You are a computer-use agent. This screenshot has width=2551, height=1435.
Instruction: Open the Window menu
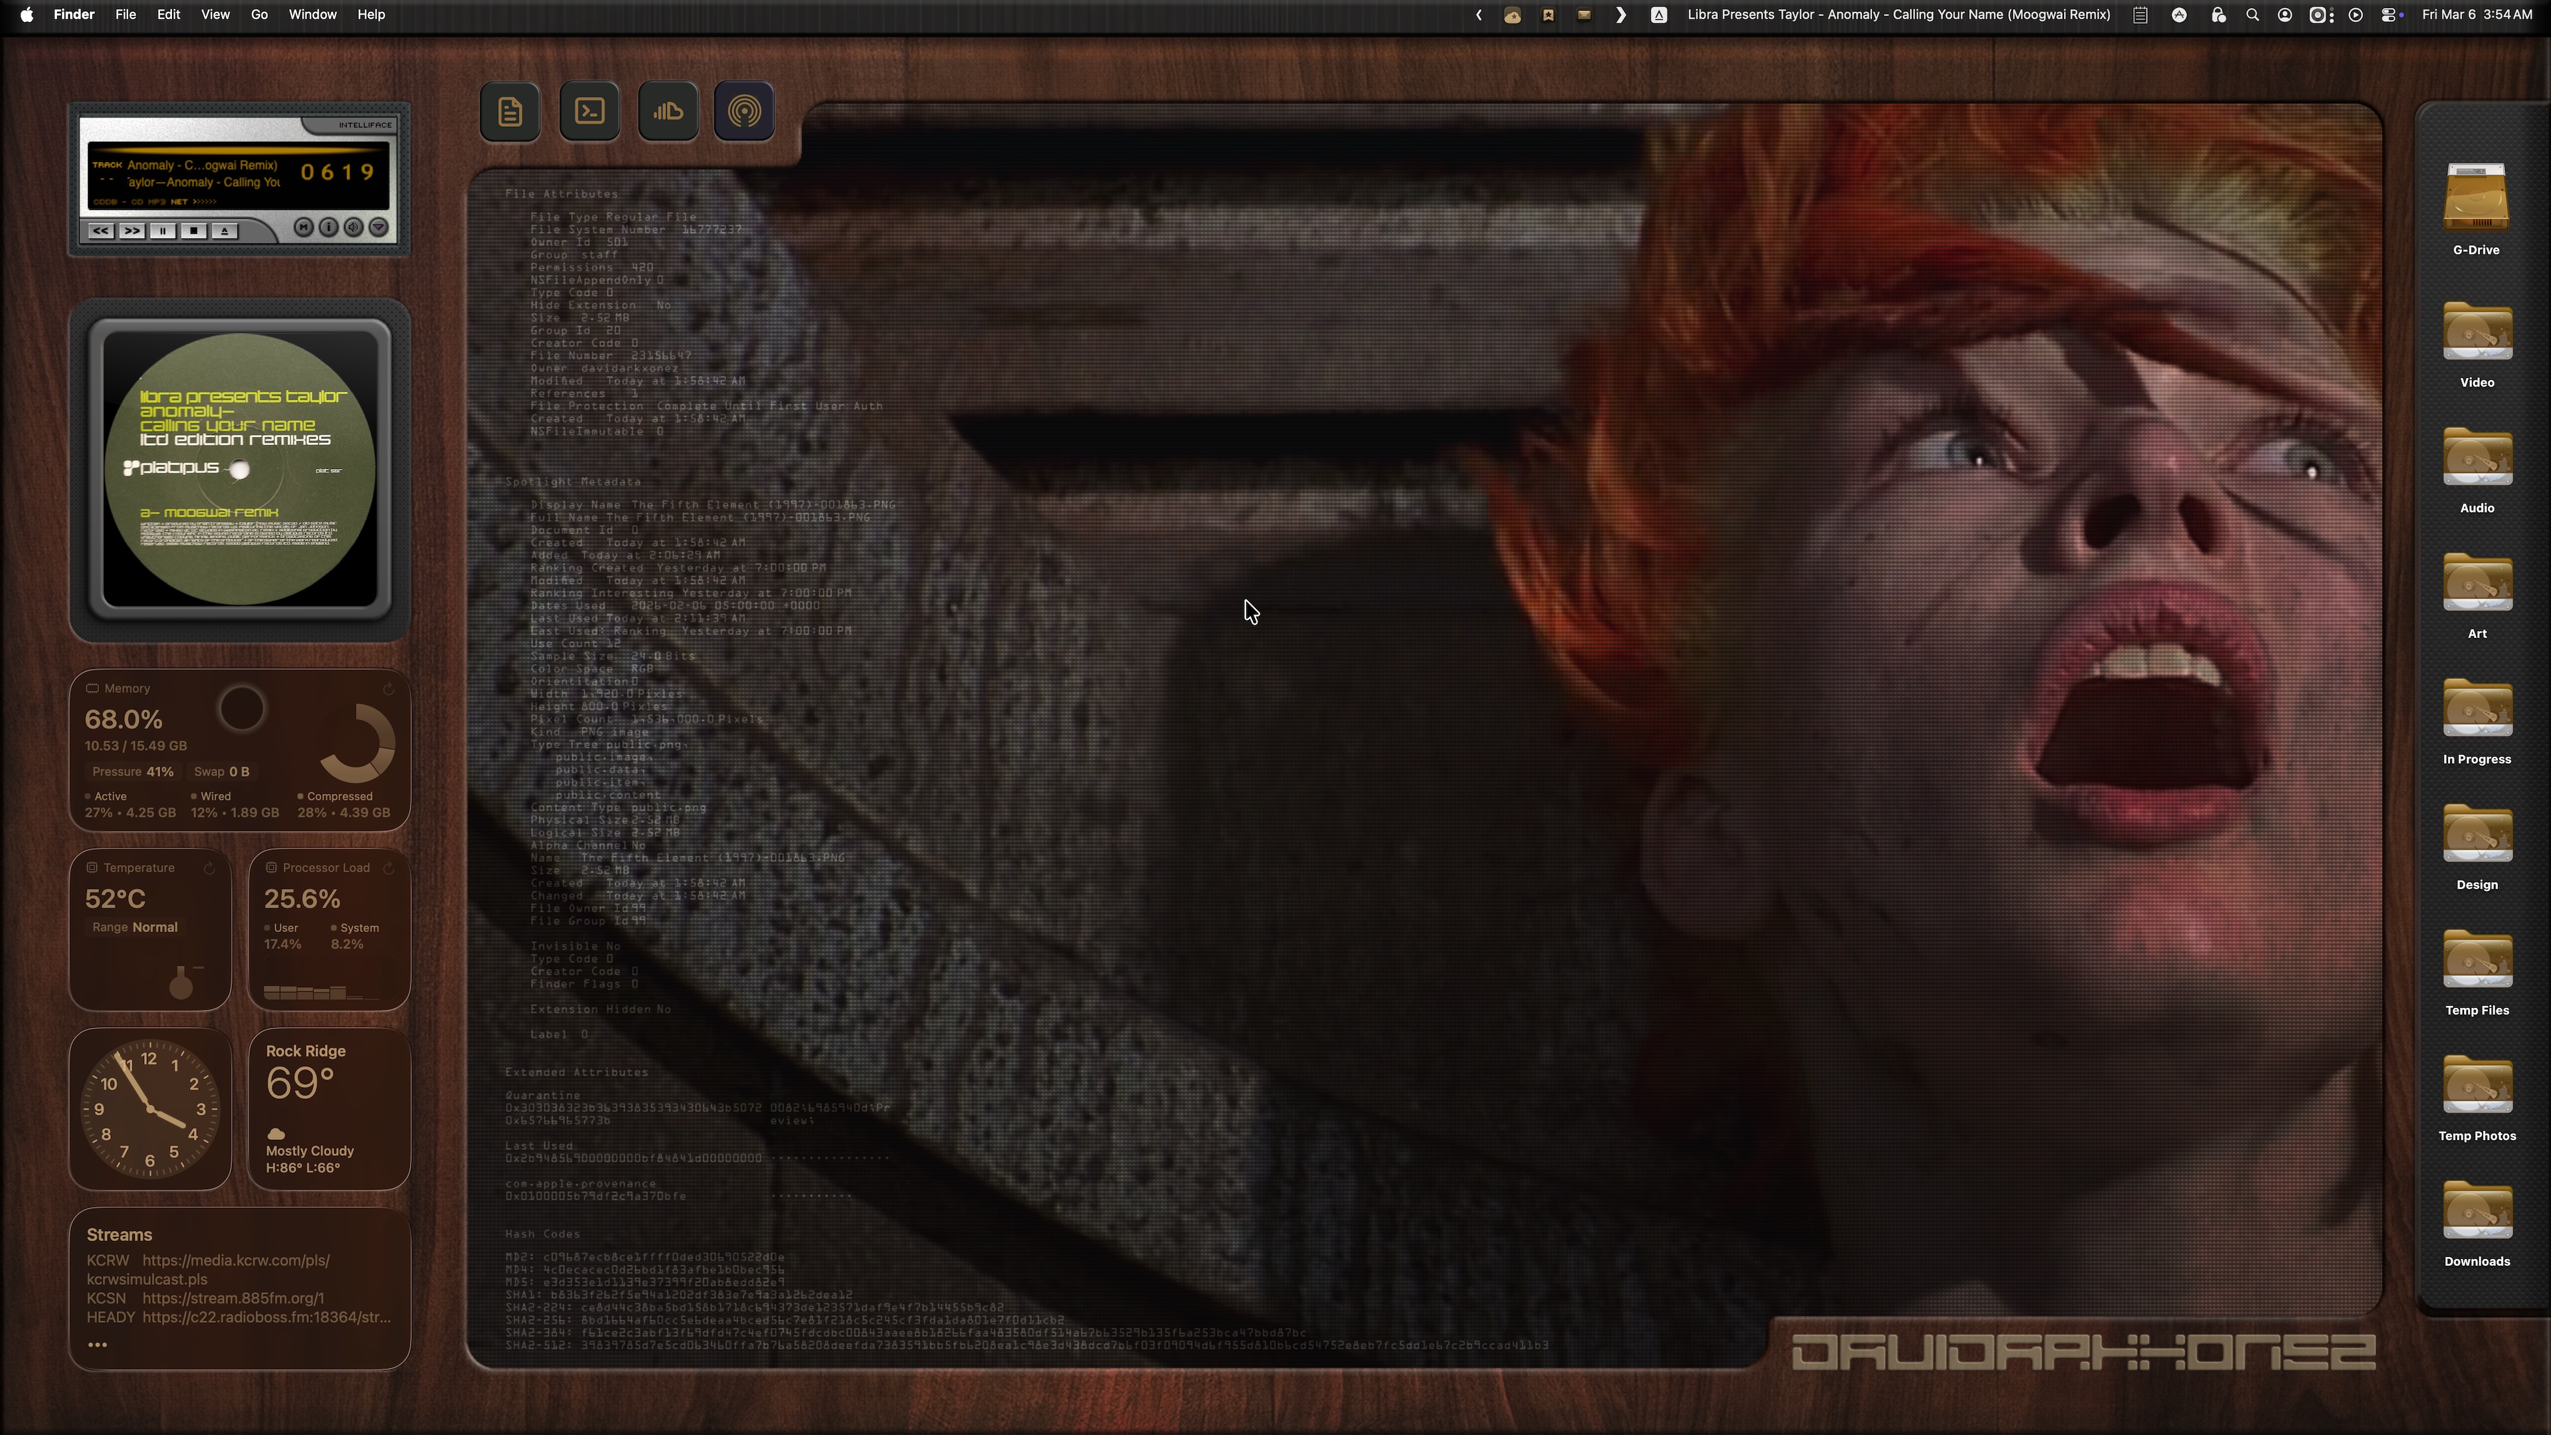point(312,15)
